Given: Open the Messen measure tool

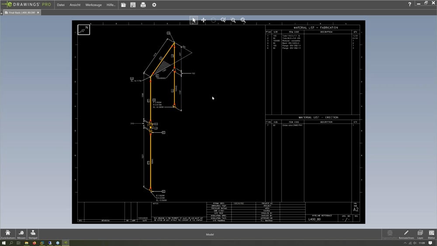Looking at the screenshot, I should [21, 234].
